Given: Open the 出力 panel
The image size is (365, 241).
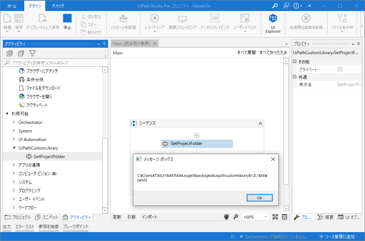Looking at the screenshot, I should (7, 227).
